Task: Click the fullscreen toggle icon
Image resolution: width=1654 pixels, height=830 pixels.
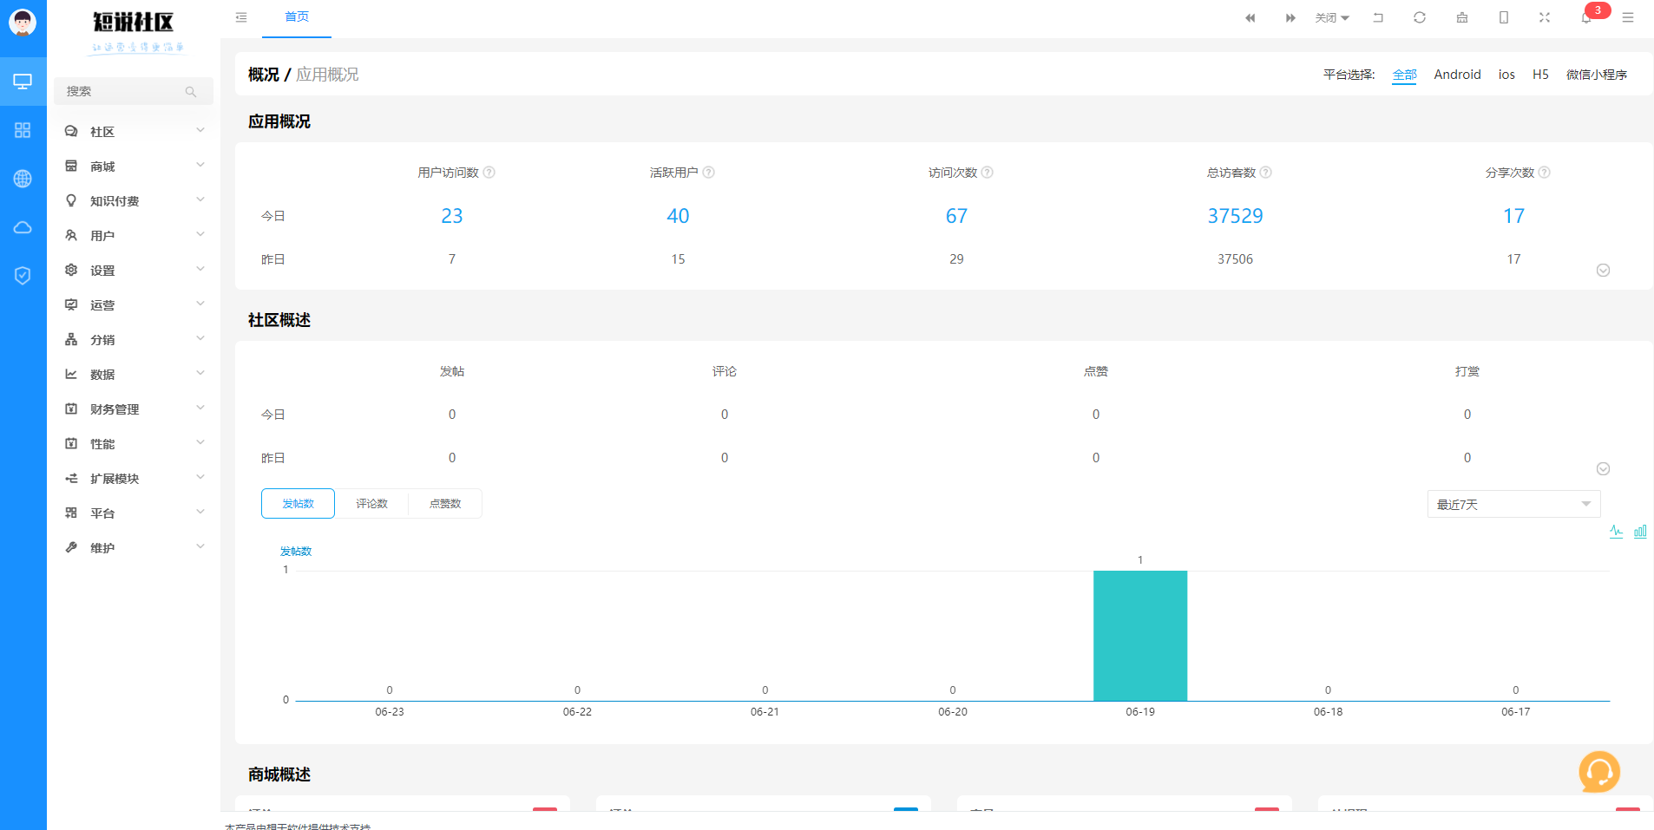Action: [1545, 17]
